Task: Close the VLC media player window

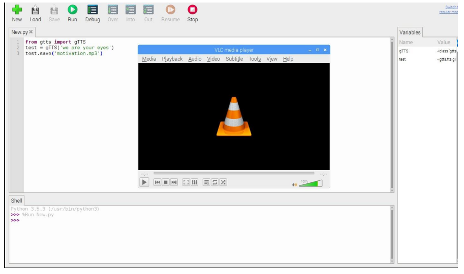Action: 325,50
